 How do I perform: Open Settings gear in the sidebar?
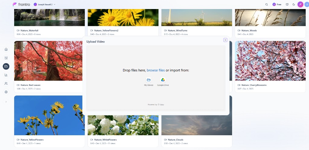point(6,92)
